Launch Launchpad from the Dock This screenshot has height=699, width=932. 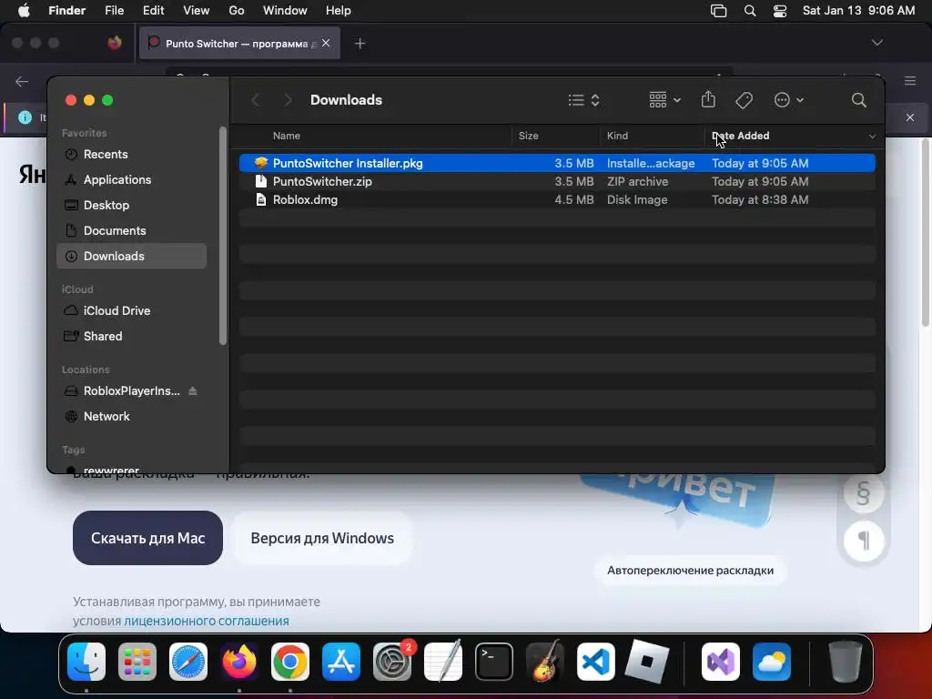click(137, 662)
